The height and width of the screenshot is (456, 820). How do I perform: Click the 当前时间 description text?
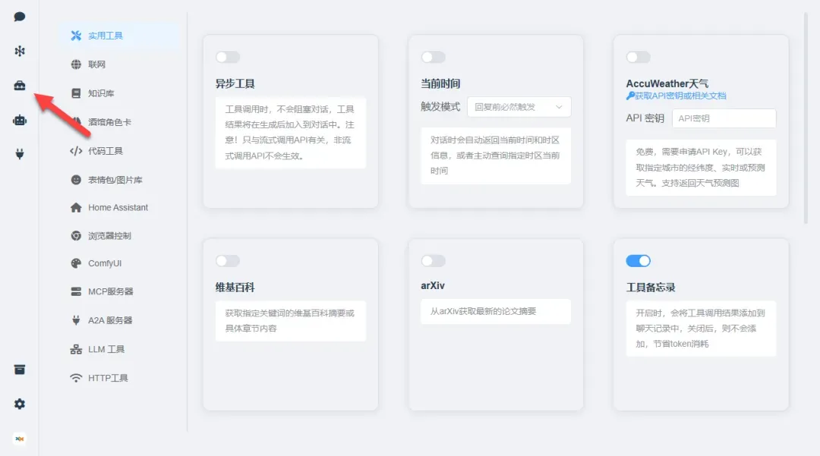[495, 155]
